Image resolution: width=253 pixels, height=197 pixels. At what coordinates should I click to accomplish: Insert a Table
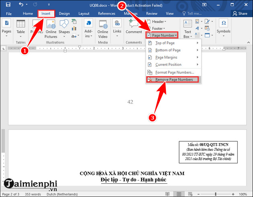click(20, 28)
